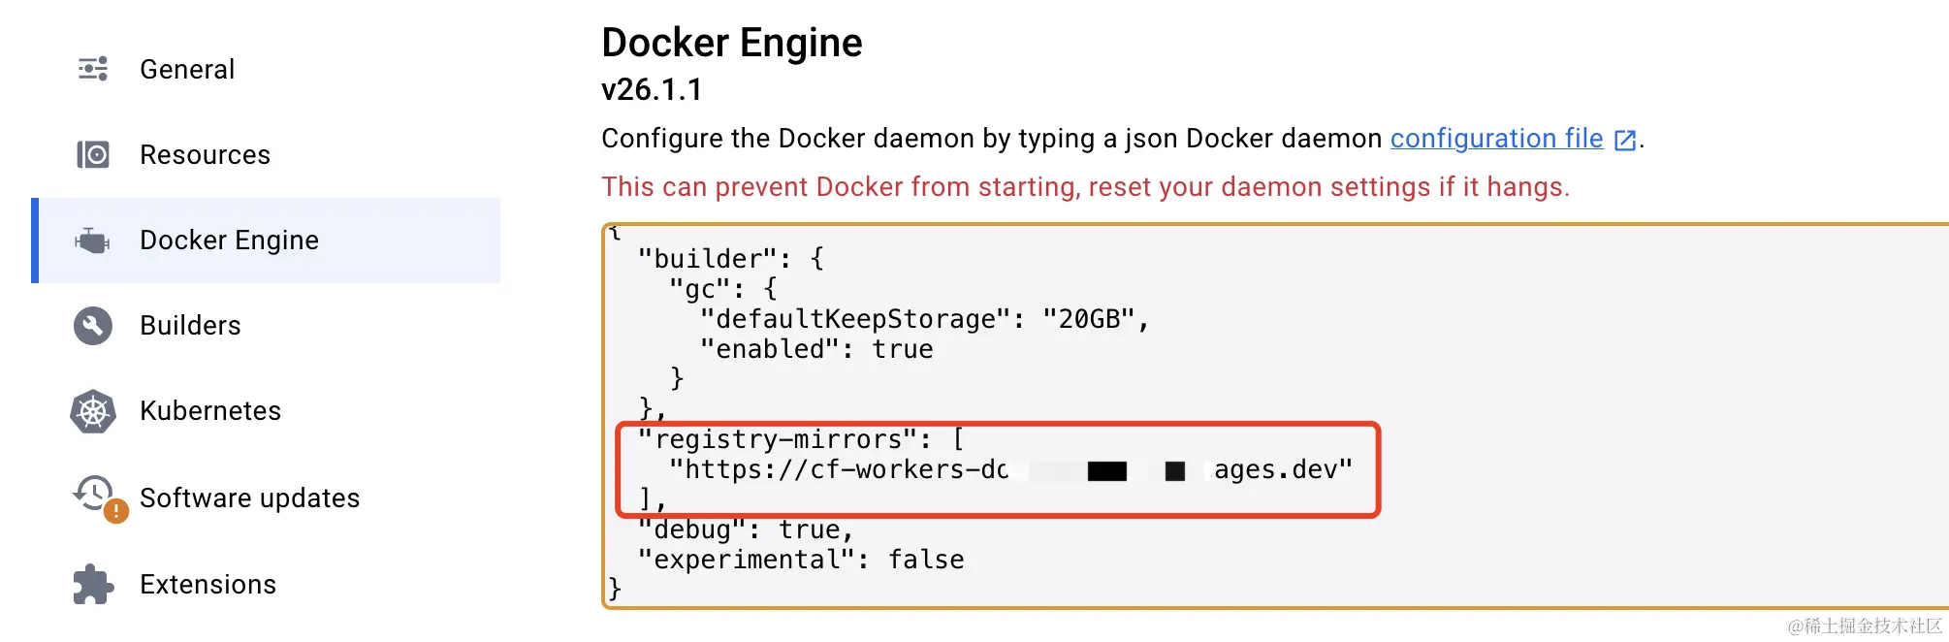Go to the Resources settings section
Viewport: 1949px width, 642px height.
point(205,155)
